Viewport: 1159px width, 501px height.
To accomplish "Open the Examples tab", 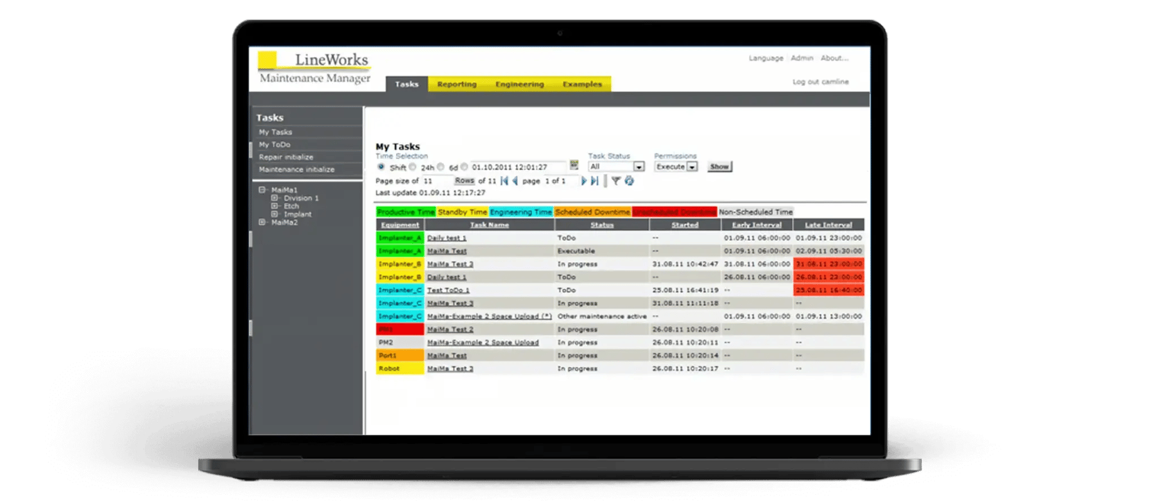I will pos(582,84).
